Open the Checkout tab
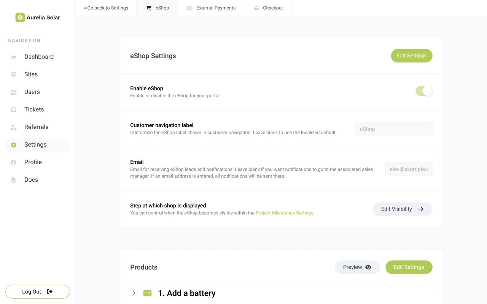This screenshot has width=487, height=304. pyautogui.click(x=268, y=8)
